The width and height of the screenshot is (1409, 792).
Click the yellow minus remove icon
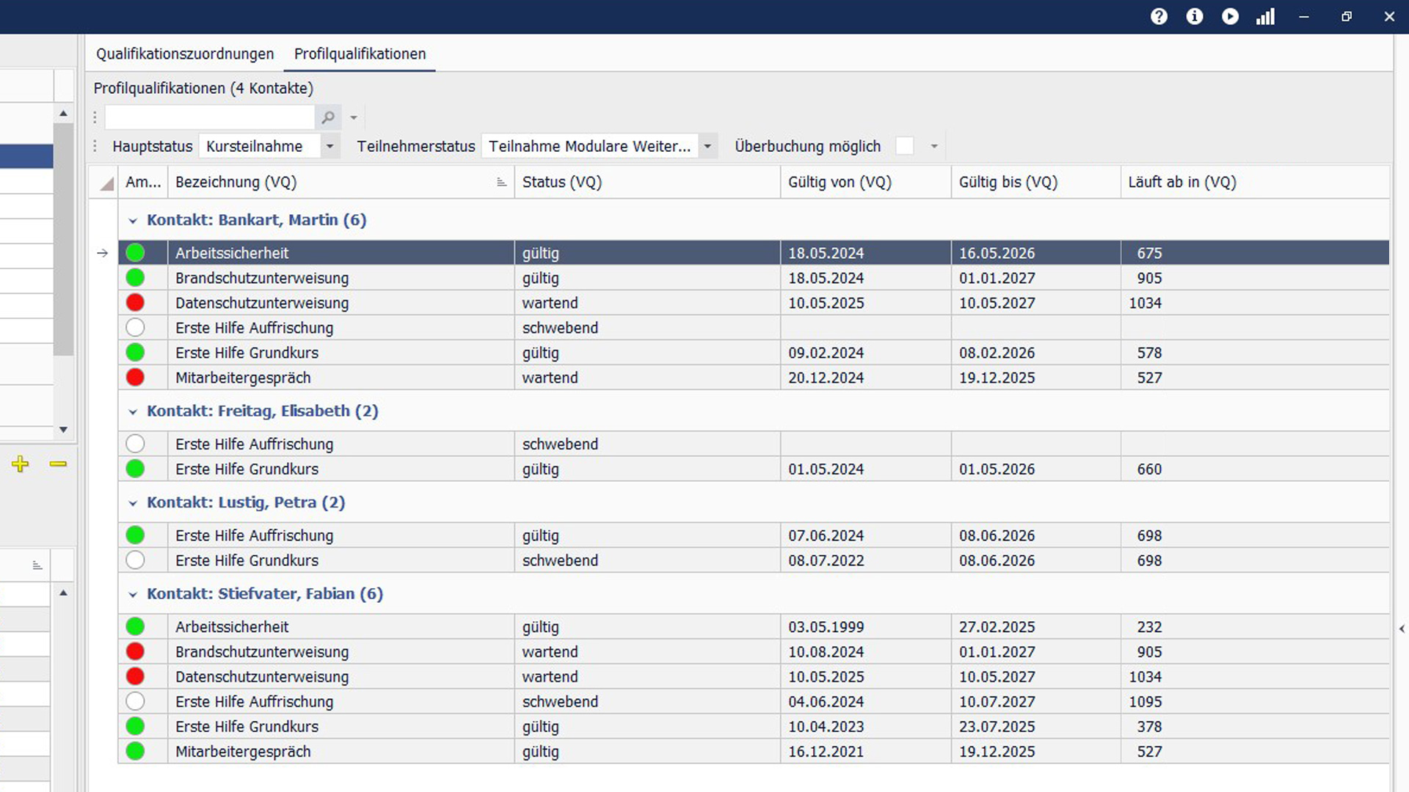tap(58, 463)
